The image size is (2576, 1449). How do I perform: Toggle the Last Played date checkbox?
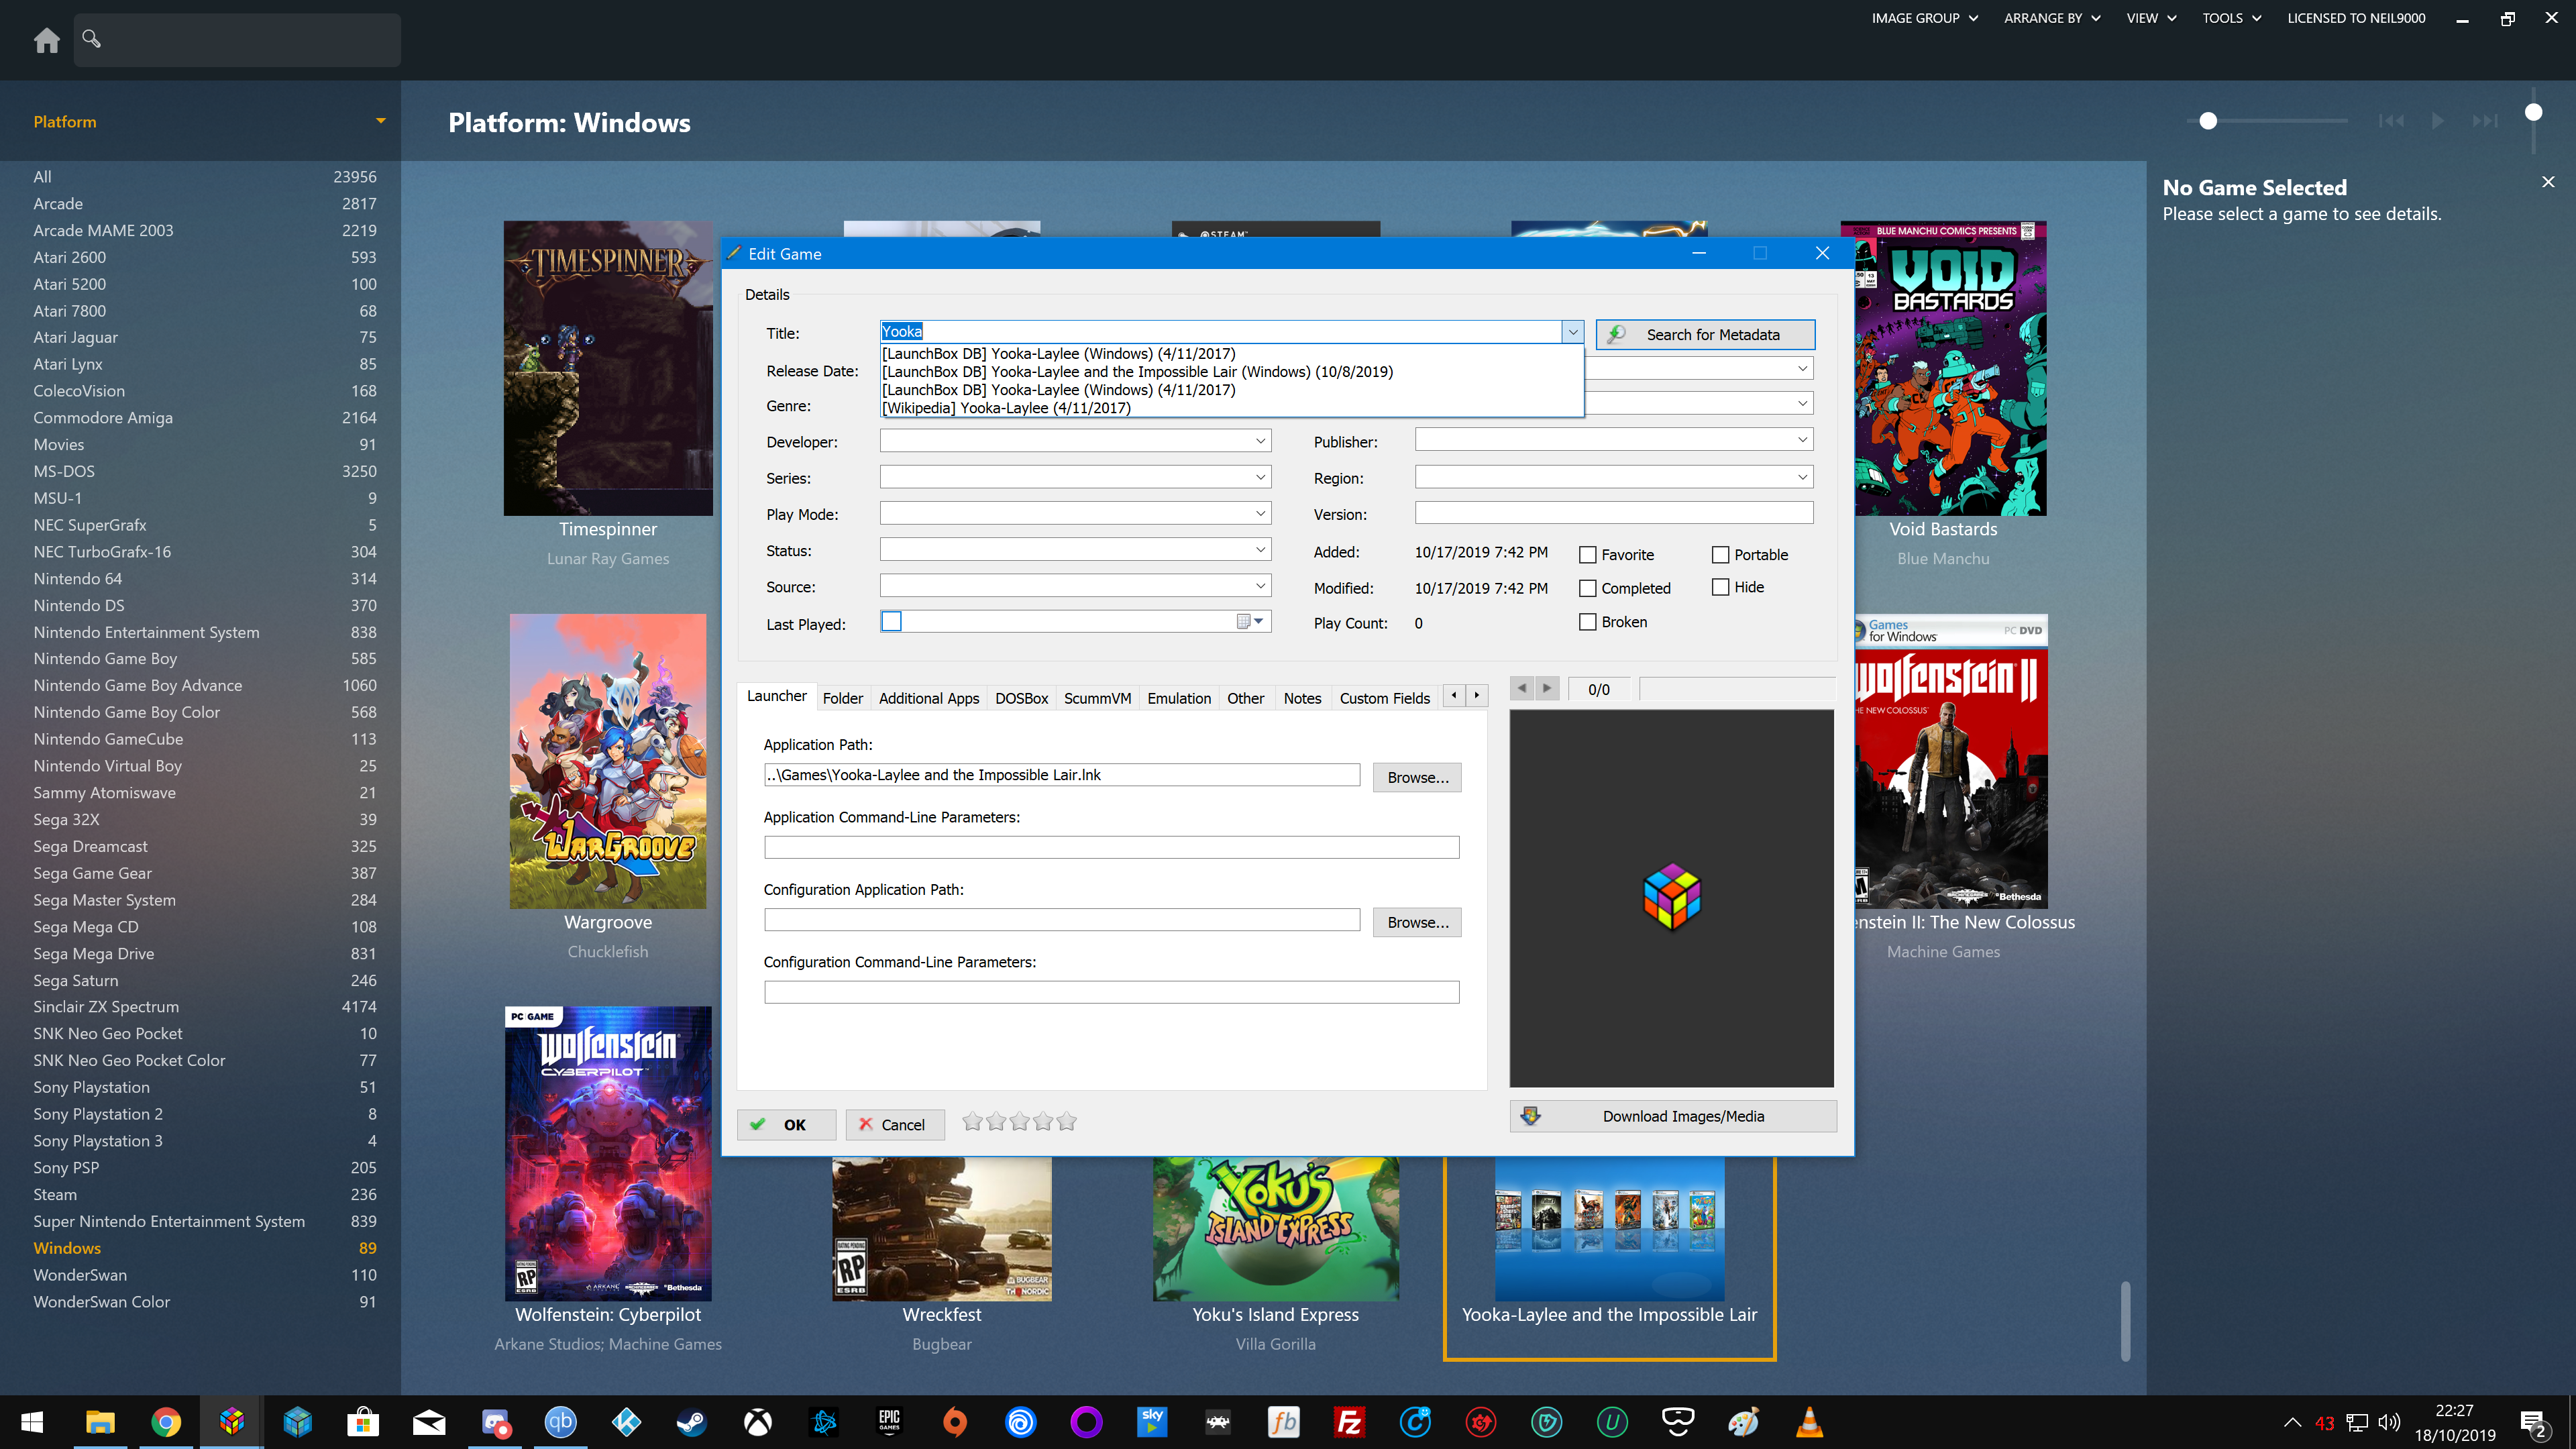[x=891, y=621]
